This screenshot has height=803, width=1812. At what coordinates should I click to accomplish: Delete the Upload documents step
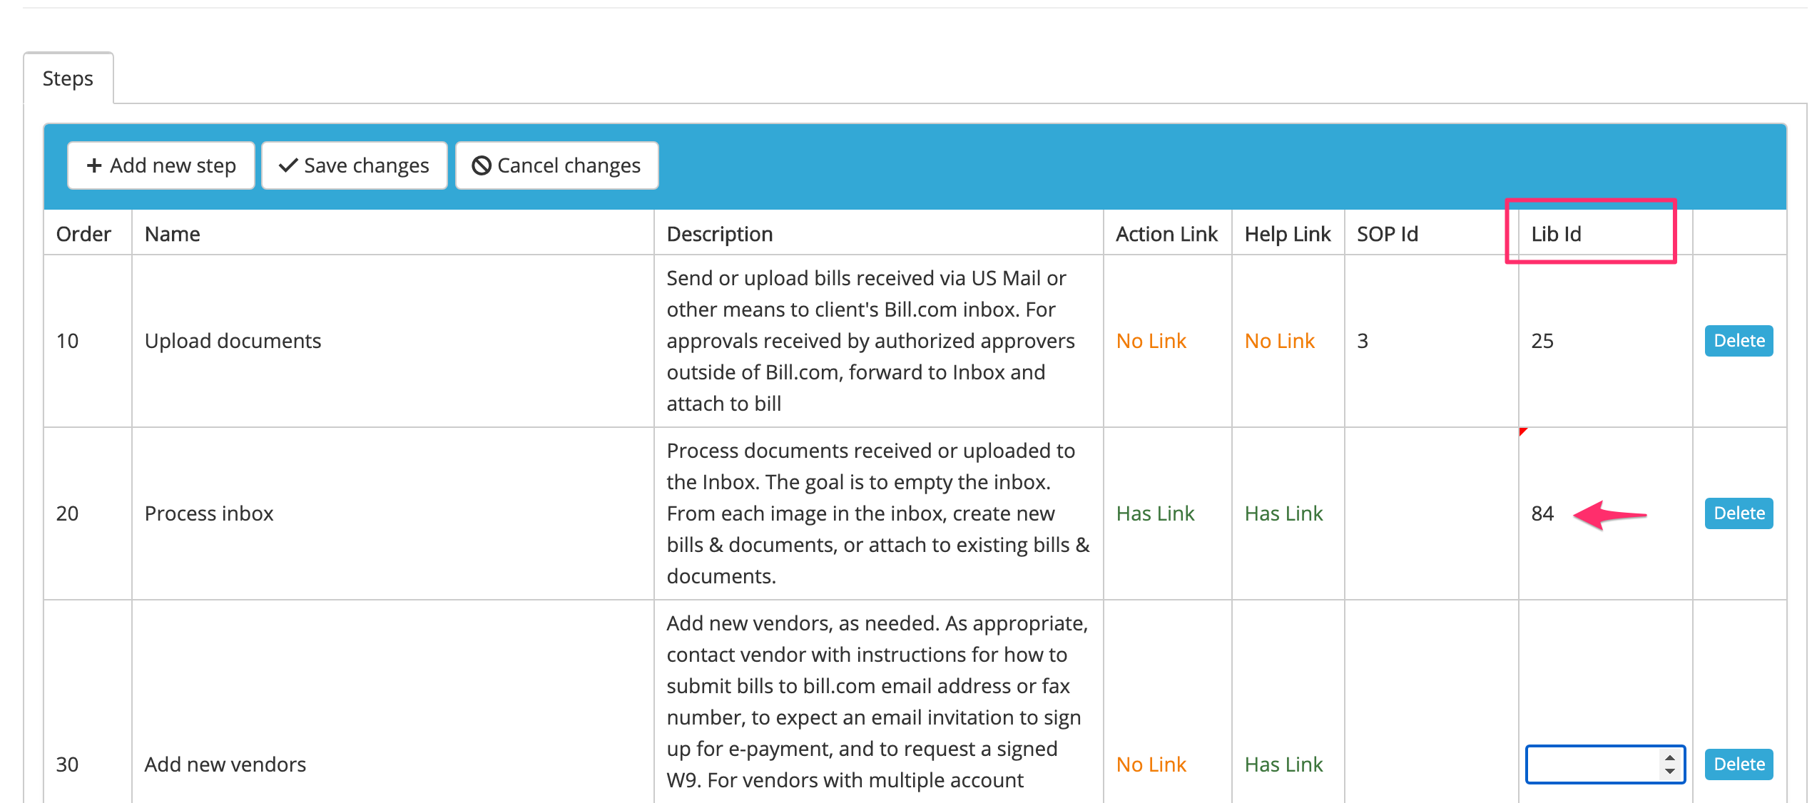coord(1739,340)
